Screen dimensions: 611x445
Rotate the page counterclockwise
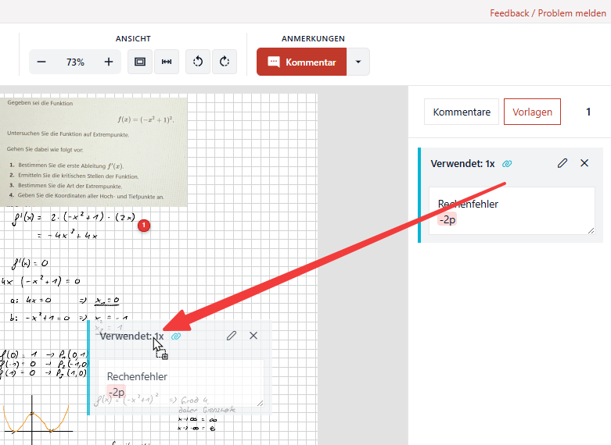coord(198,62)
